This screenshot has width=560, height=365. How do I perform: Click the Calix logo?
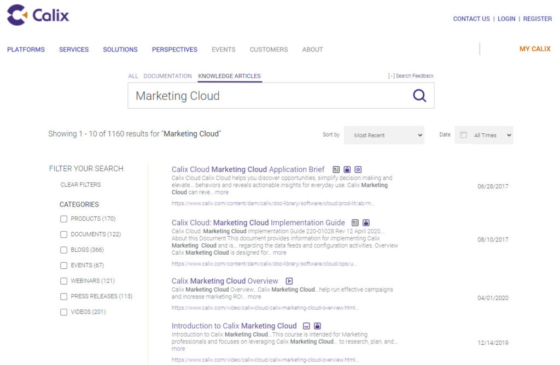tap(38, 15)
